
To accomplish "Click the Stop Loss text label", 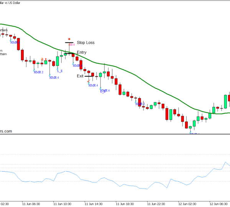I will click(85, 43).
